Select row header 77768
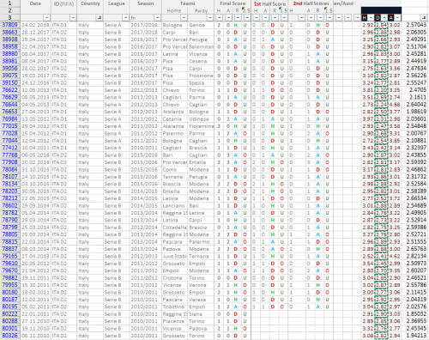 tap(9, 155)
